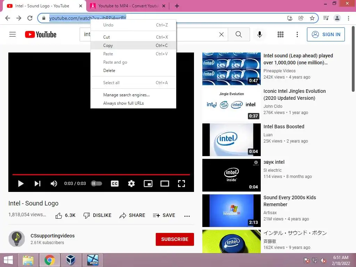The height and width of the screenshot is (267, 356).
Task: Go back with the browser back arrow
Action: [8, 18]
